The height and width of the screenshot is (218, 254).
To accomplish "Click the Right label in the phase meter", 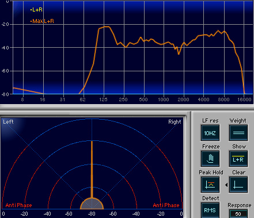I will (175, 122).
